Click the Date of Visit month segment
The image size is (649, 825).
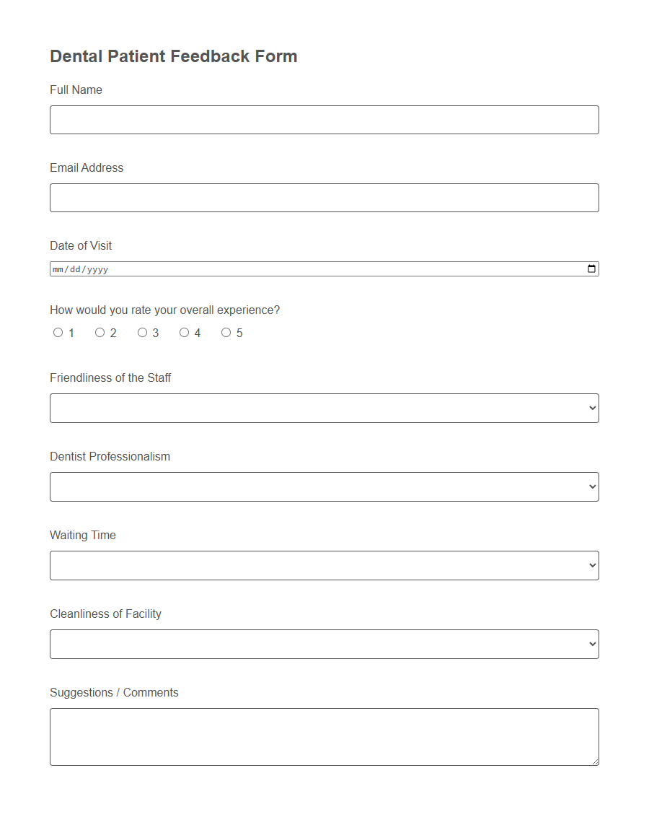pos(60,268)
